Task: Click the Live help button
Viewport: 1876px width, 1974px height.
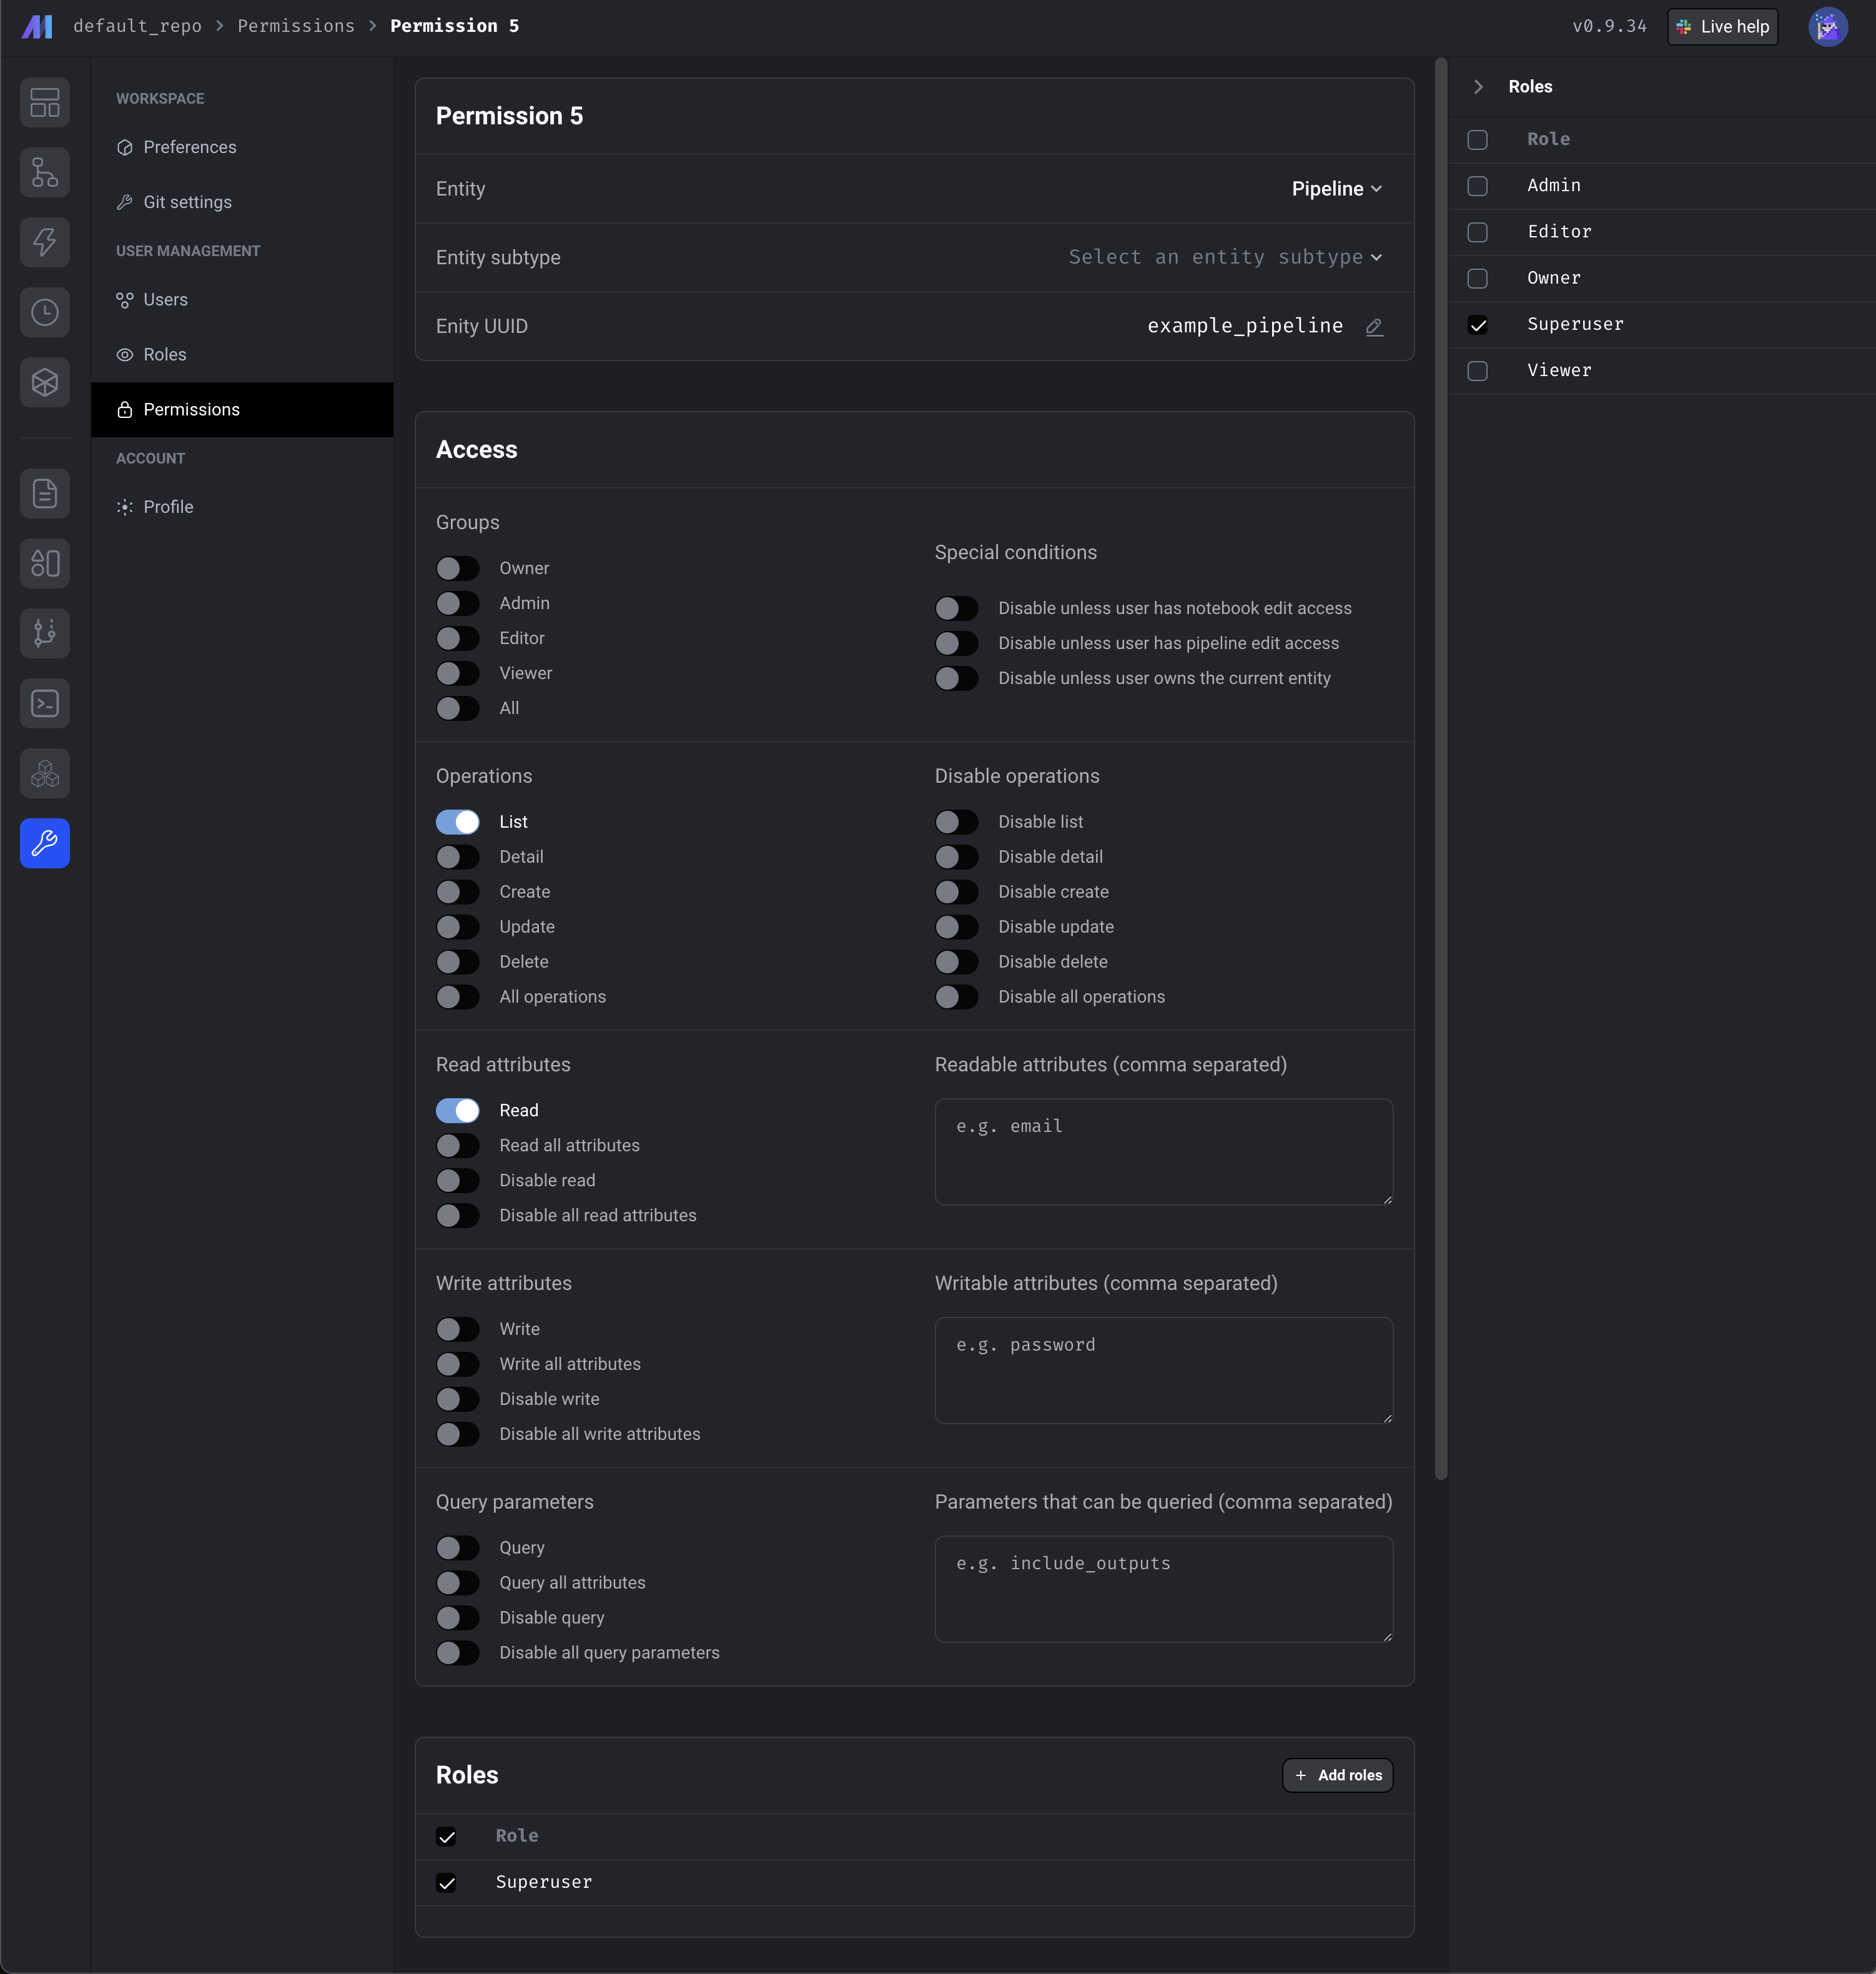Action: tap(1722, 27)
